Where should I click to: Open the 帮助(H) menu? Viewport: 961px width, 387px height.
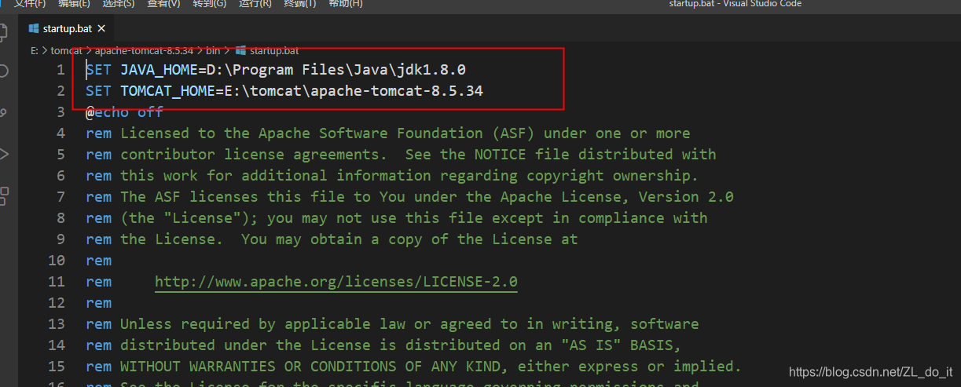(345, 3)
